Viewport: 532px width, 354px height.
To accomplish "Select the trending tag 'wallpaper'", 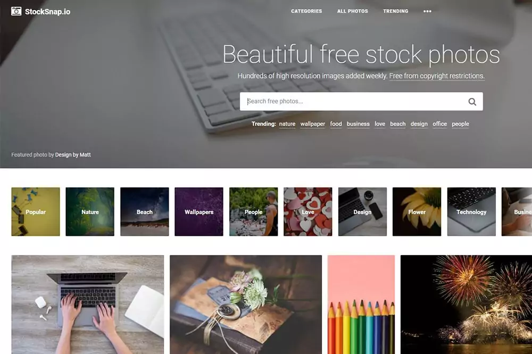I will click(x=312, y=124).
